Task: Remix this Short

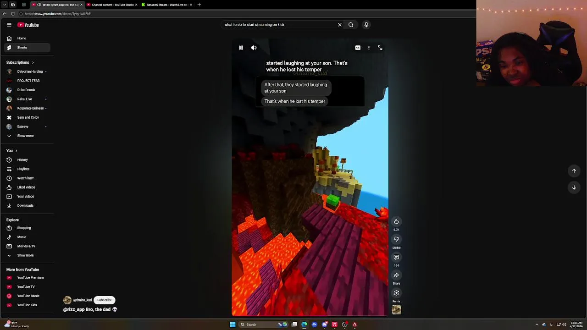Action: pyautogui.click(x=396, y=293)
